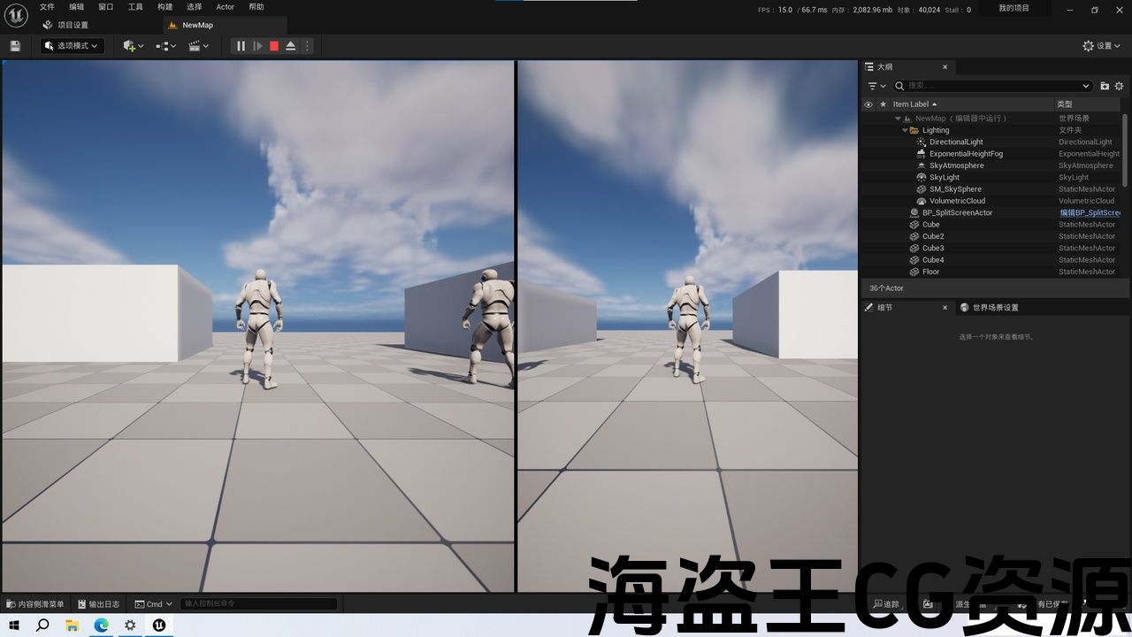Click the 编辑BP_SplitScreen blueprint link
Screen dimensions: 1132x637
1090,213
